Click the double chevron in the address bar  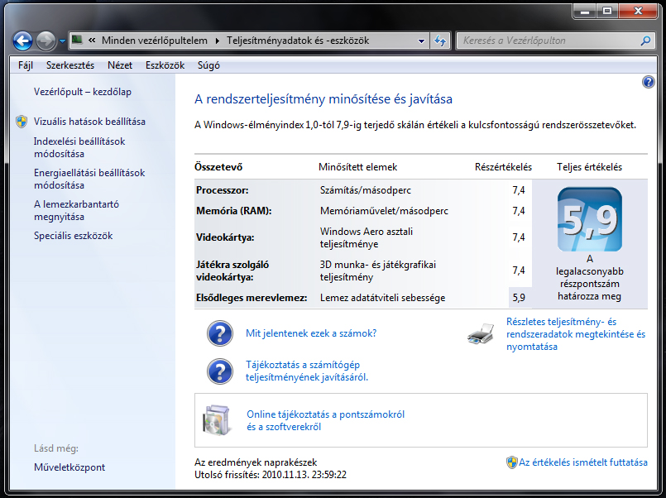tap(91, 41)
